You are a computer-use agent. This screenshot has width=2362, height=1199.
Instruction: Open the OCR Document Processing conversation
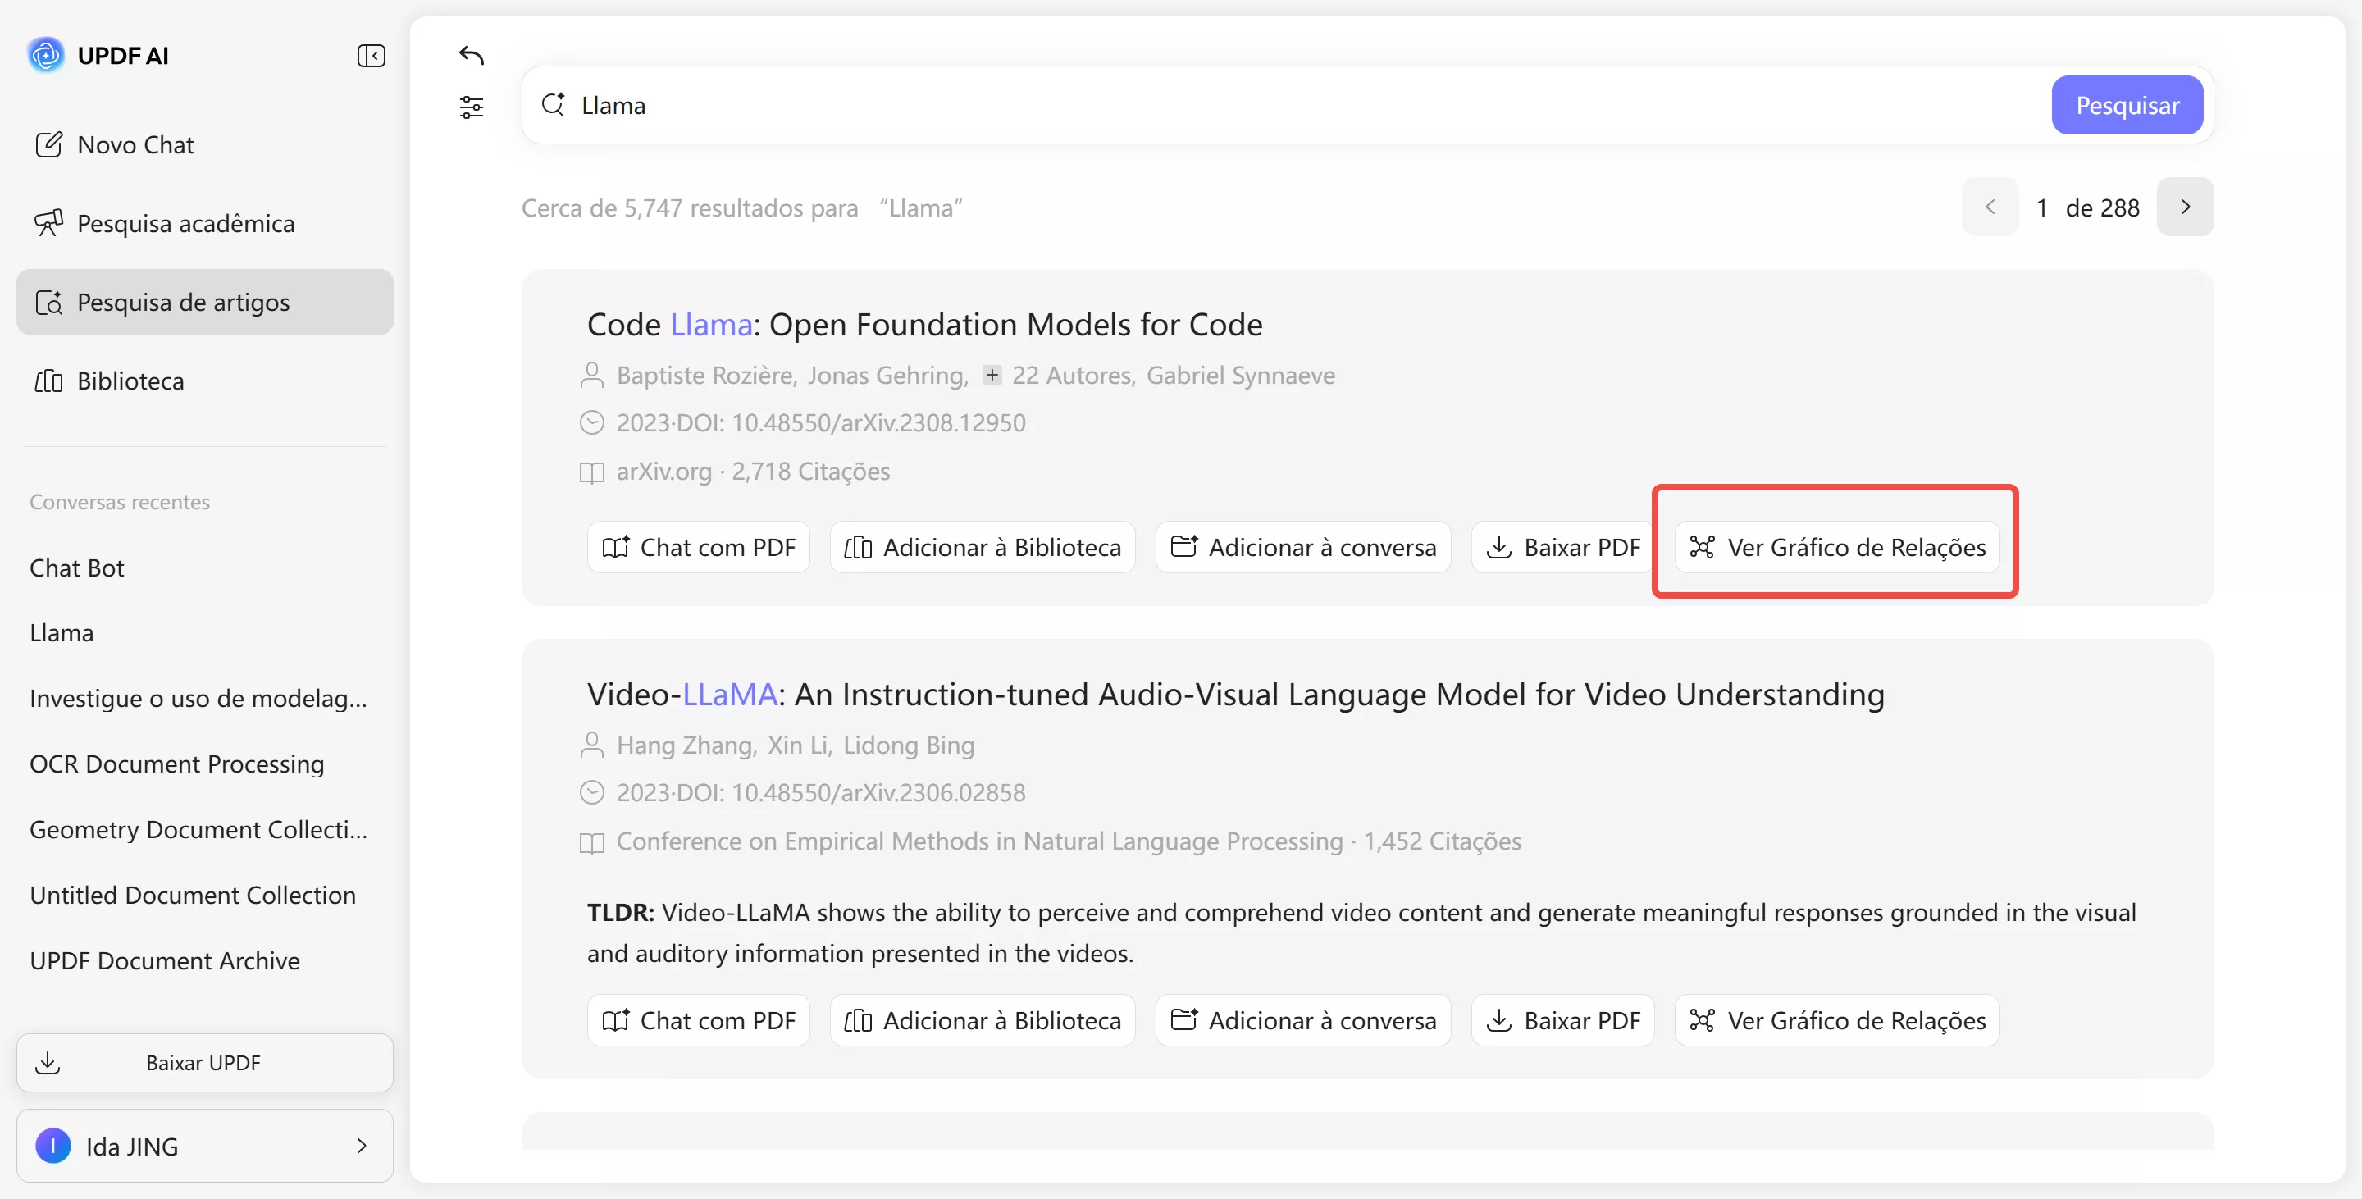(x=177, y=764)
